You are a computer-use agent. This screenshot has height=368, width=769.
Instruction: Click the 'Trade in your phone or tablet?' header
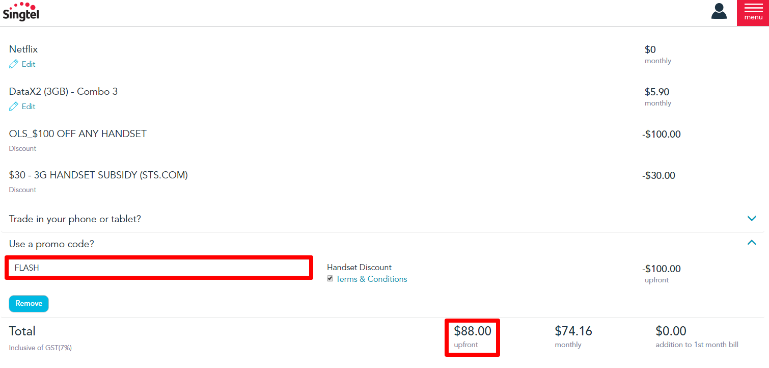click(x=75, y=219)
